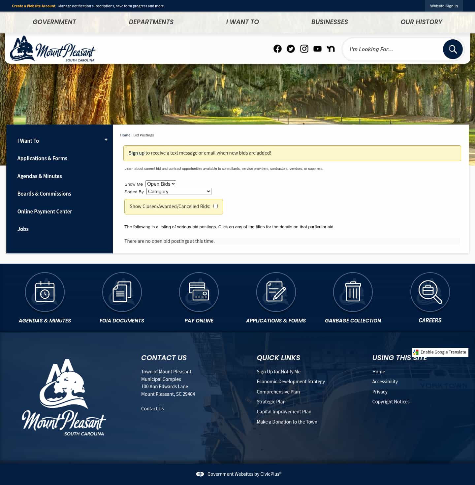Click inside the I'm Looking For search field
The image size is (475, 485).
click(x=389, y=49)
